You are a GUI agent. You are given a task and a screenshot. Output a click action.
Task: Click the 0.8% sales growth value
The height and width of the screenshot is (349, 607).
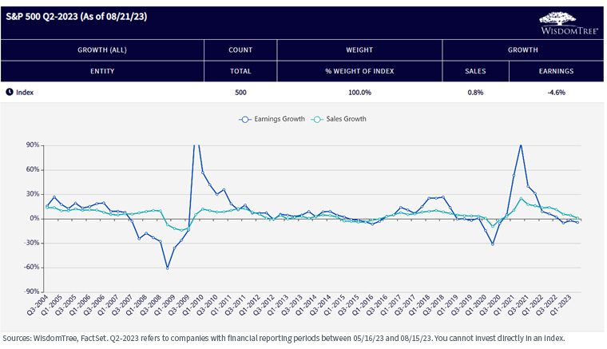click(x=475, y=93)
